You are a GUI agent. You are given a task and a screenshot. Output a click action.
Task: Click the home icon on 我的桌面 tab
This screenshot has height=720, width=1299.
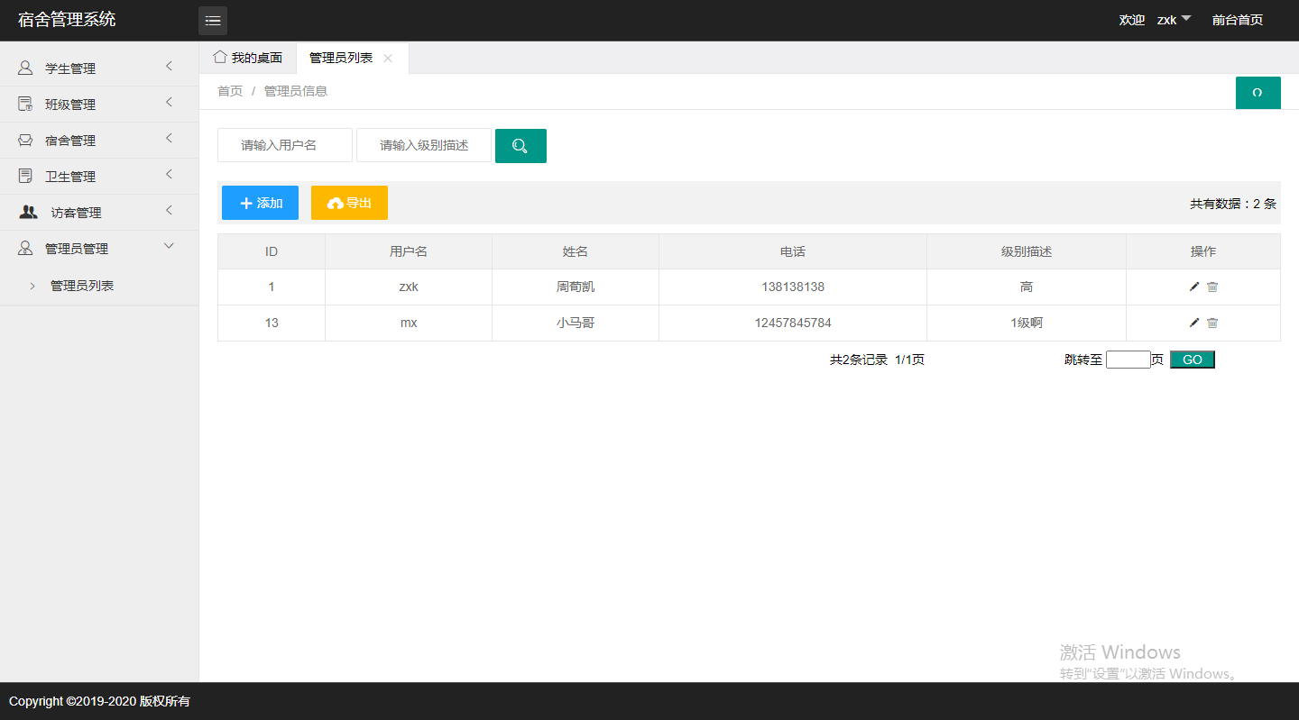(x=219, y=57)
